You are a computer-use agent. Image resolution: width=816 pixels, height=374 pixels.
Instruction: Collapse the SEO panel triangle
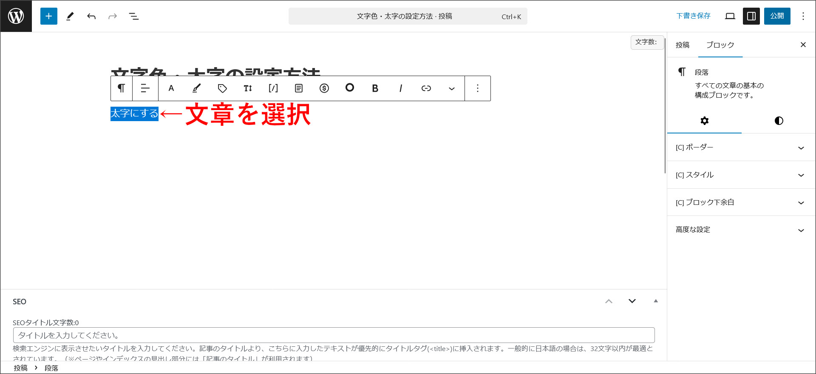click(x=656, y=301)
